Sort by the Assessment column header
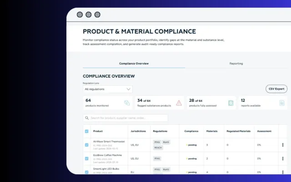The width and height of the screenshot is (291, 182). (264, 131)
